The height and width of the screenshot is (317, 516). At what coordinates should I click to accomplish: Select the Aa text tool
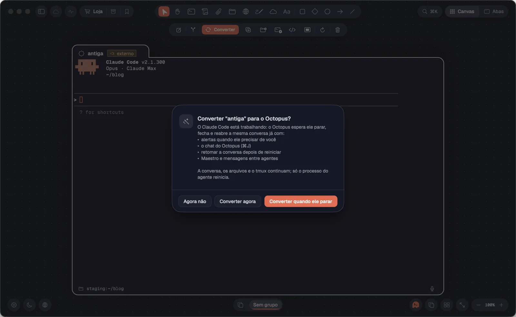click(287, 12)
